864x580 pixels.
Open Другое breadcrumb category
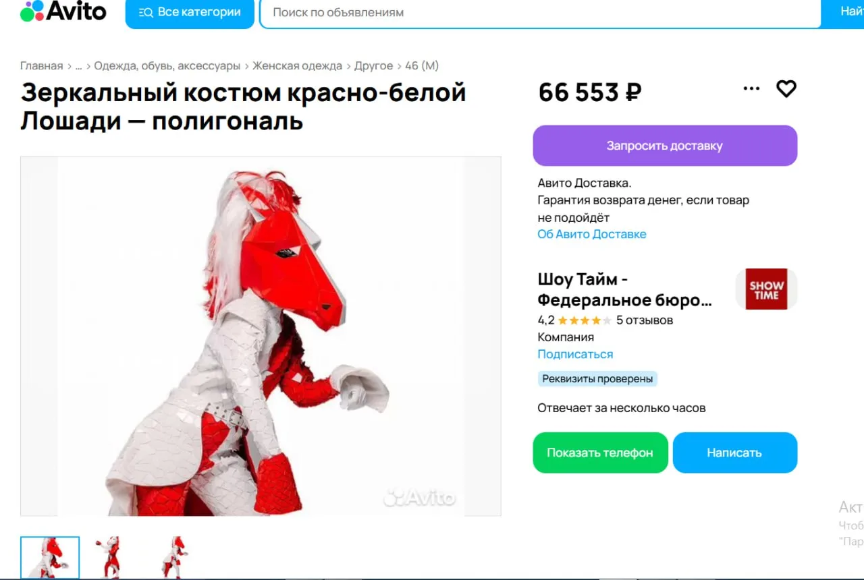point(373,65)
